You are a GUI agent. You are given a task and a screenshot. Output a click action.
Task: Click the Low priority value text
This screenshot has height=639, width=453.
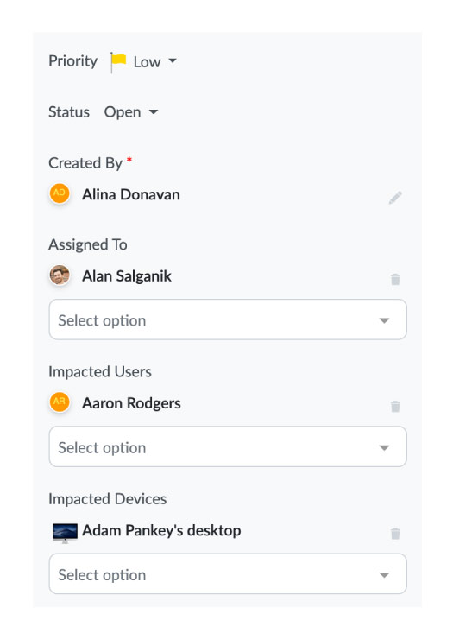tap(147, 62)
